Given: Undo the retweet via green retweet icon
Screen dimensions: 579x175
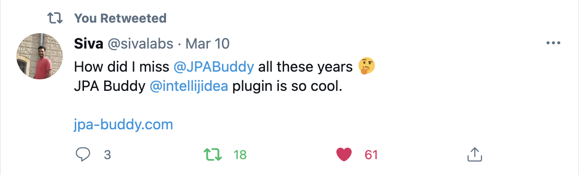Looking at the screenshot, I should 213,154.
